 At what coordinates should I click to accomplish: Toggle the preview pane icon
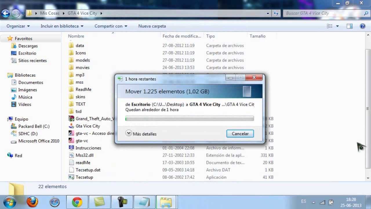point(350,26)
